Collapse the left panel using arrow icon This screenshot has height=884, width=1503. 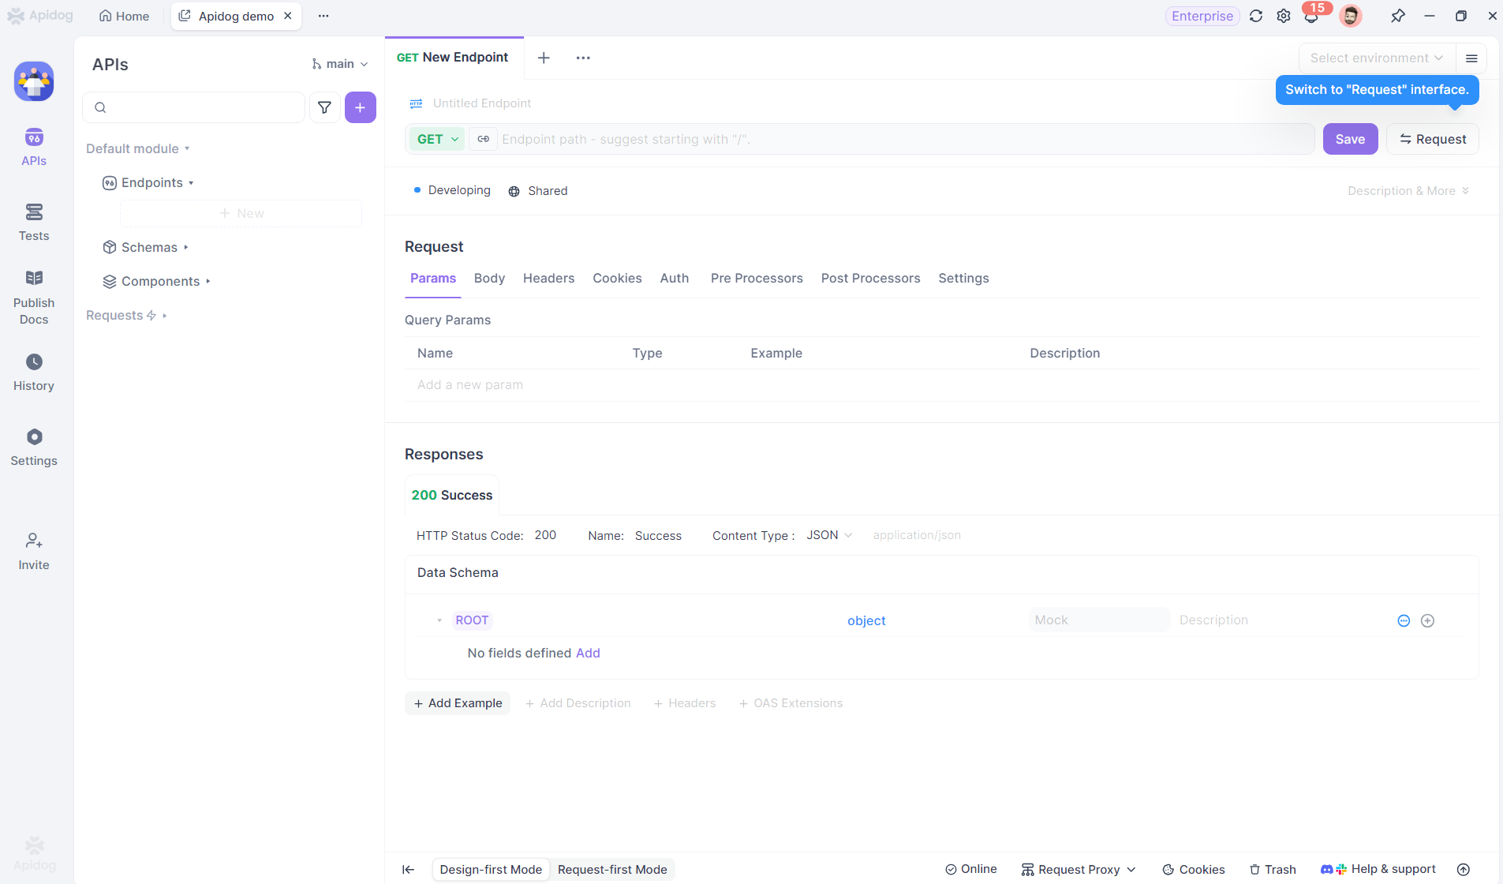(x=408, y=869)
